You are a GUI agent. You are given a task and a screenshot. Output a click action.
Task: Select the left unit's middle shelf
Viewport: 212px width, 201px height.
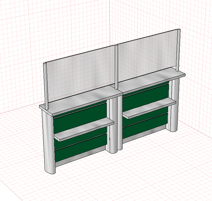pos(84,129)
